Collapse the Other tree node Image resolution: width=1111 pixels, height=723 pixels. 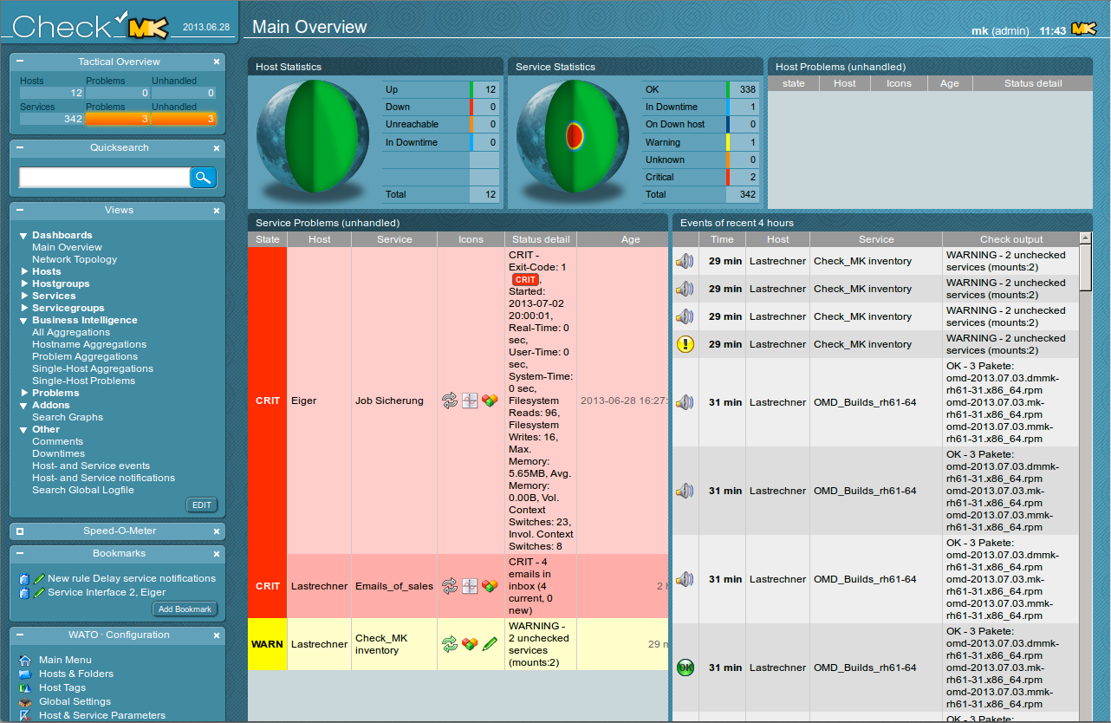tap(24, 430)
